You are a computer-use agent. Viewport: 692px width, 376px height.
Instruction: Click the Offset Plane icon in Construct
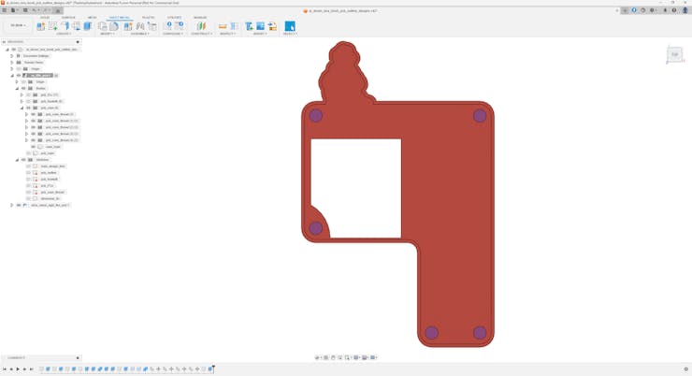click(201, 26)
